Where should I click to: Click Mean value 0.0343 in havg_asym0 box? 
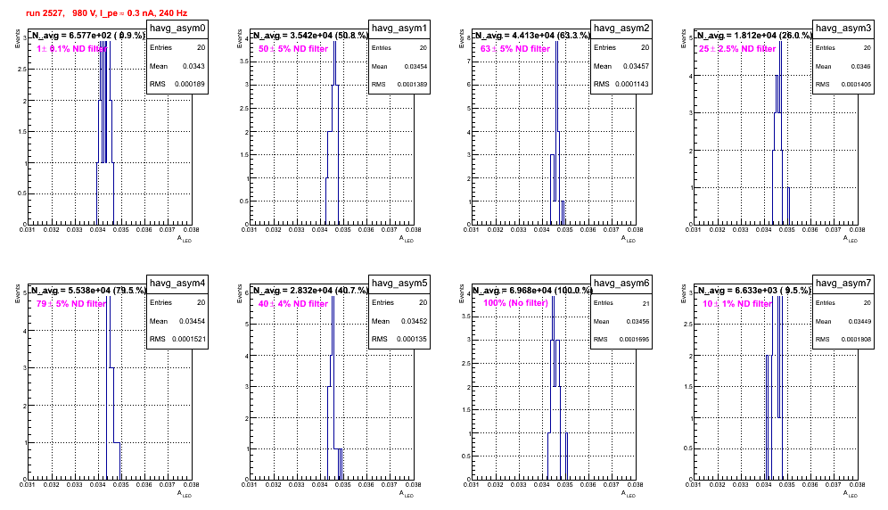point(193,66)
